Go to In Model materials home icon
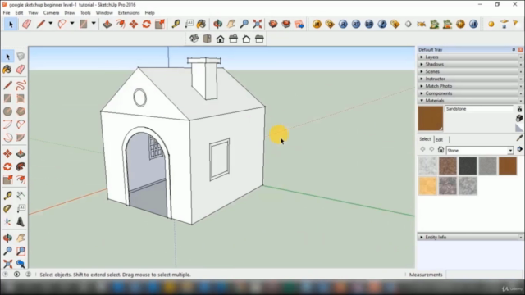This screenshot has width=525, height=295. pos(441,149)
